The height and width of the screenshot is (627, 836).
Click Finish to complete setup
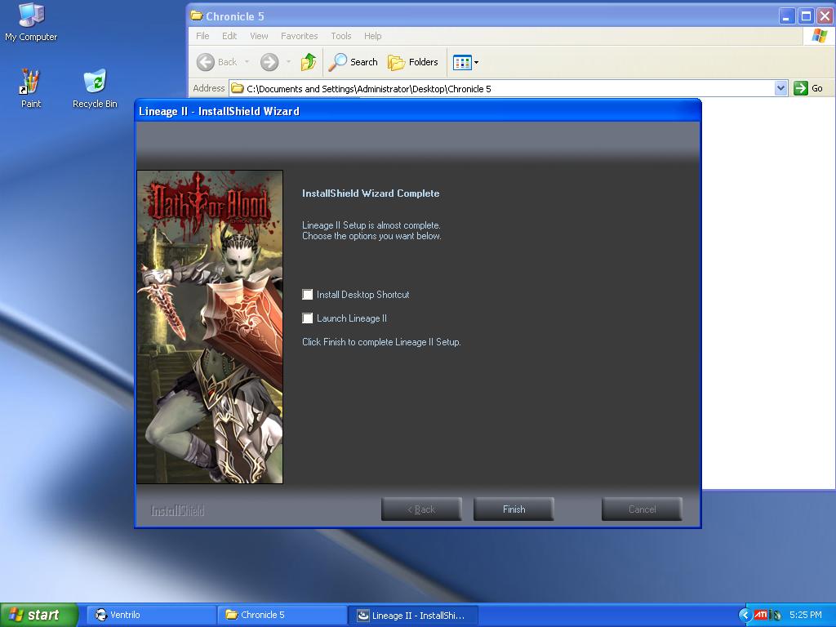(x=514, y=509)
